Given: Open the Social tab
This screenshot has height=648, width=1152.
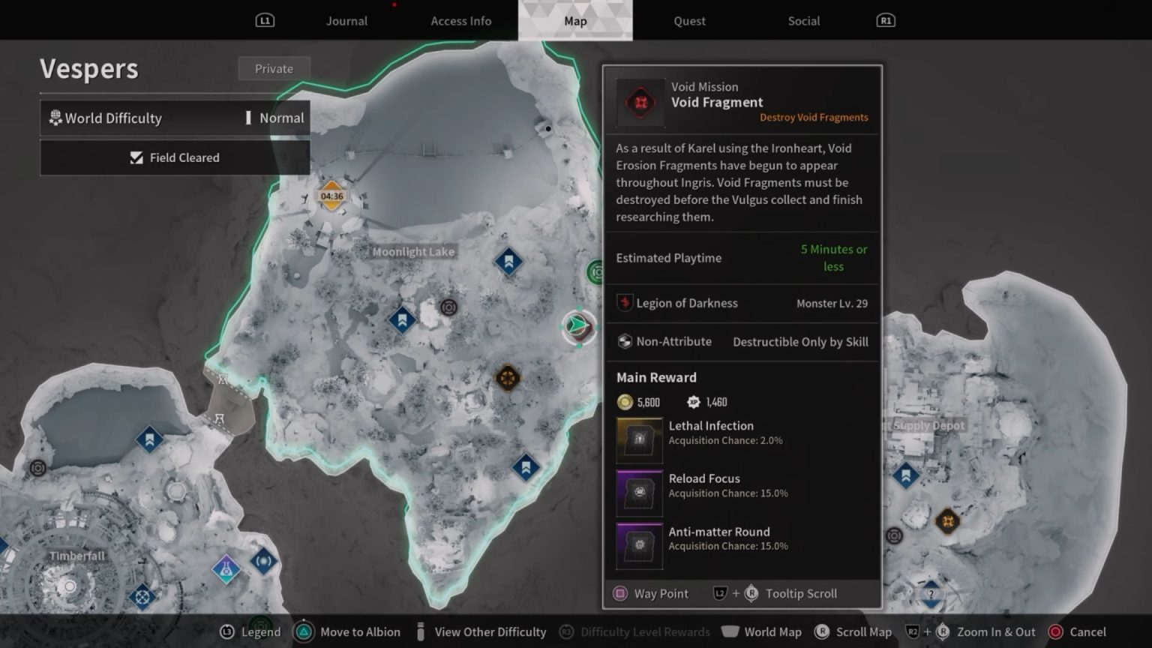Looking at the screenshot, I should (803, 21).
